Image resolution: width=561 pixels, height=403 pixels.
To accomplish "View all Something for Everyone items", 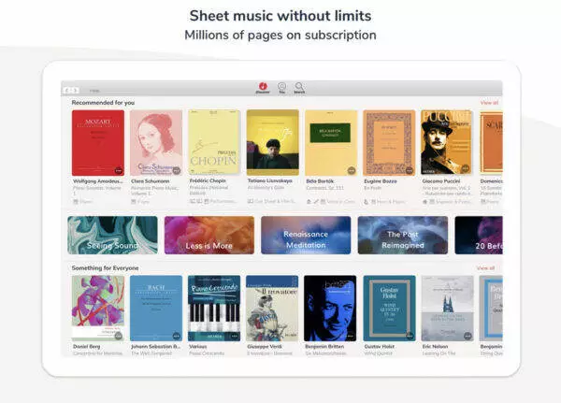I will (485, 268).
